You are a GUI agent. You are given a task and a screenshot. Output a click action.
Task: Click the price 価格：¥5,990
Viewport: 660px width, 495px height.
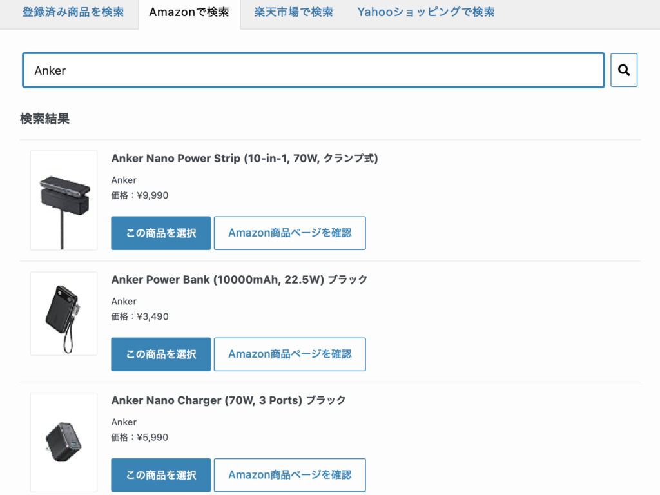coord(139,438)
